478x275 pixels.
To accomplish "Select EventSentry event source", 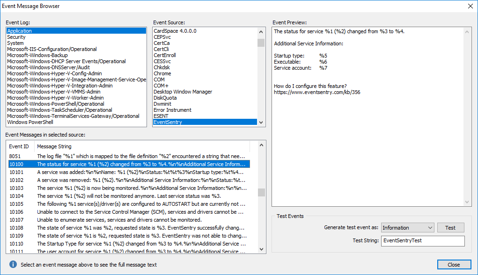I will (205, 122).
